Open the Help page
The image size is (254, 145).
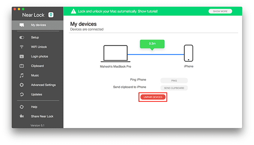pos(38,107)
